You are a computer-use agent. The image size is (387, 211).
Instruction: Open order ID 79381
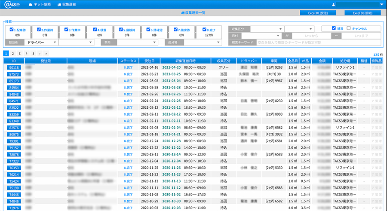click(14, 141)
